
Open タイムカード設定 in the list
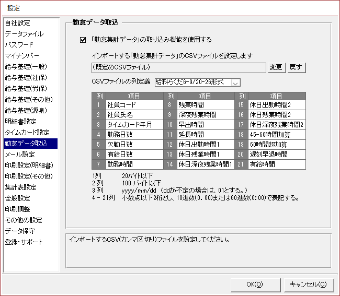coord(27,133)
